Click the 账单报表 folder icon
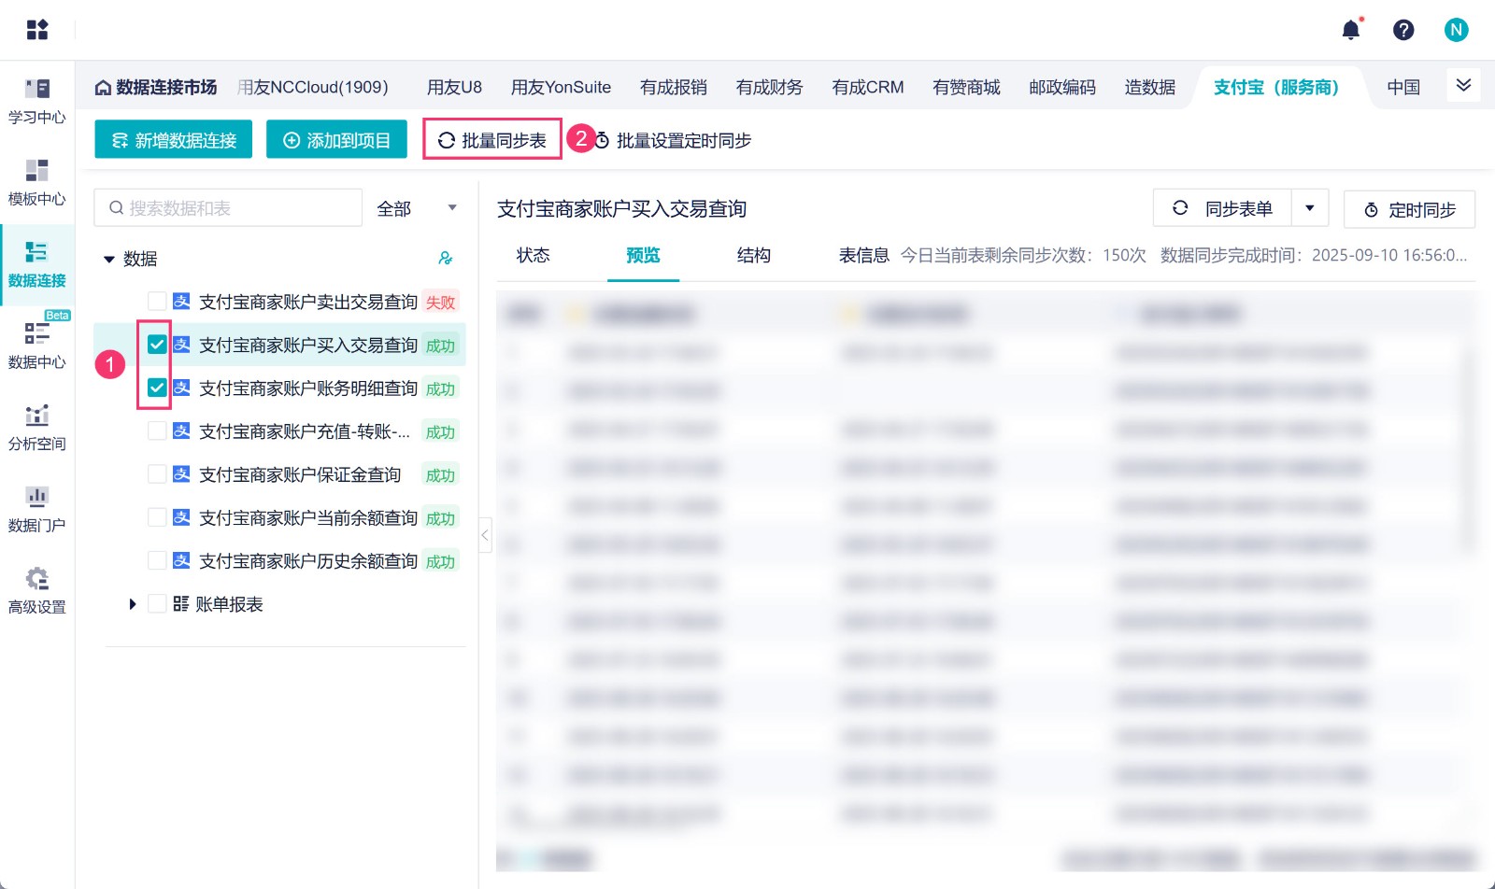This screenshot has width=1495, height=889. click(181, 604)
